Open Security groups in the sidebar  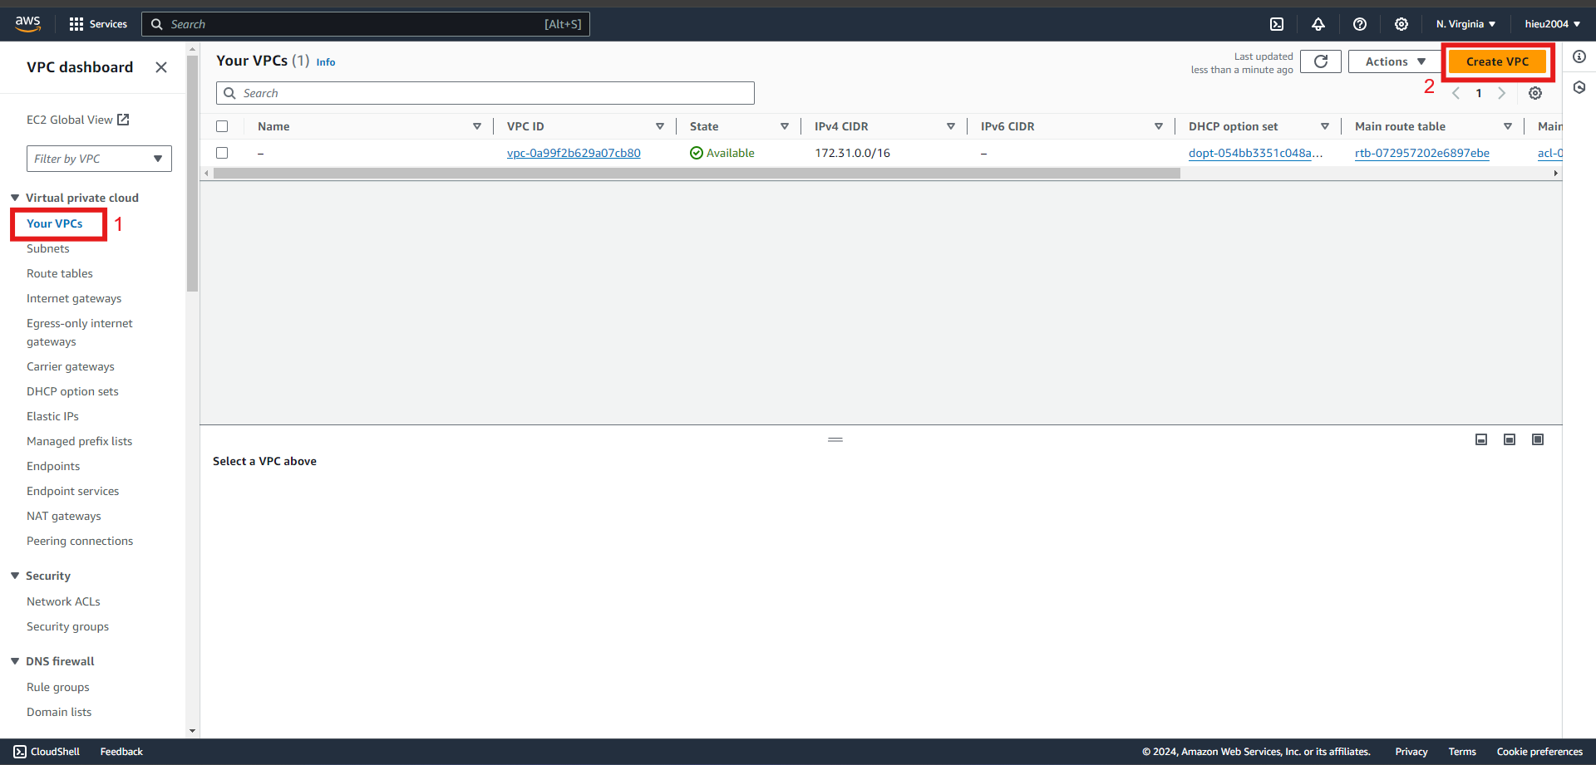point(67,626)
